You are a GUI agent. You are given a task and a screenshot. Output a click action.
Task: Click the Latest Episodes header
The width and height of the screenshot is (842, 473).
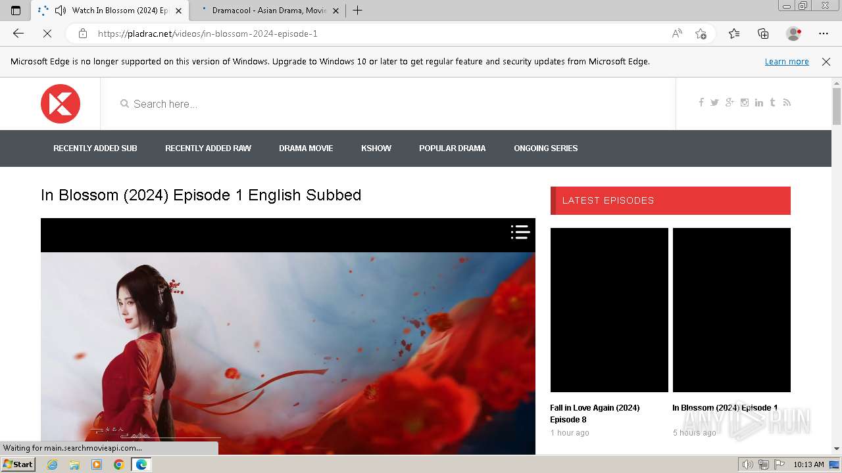670,200
